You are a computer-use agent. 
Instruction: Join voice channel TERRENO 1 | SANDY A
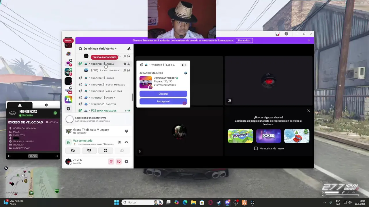pos(104,97)
